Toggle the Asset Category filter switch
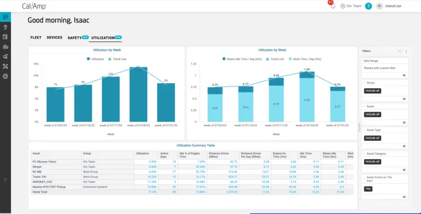Viewport: 421px width, 214px height. tap(404, 170)
